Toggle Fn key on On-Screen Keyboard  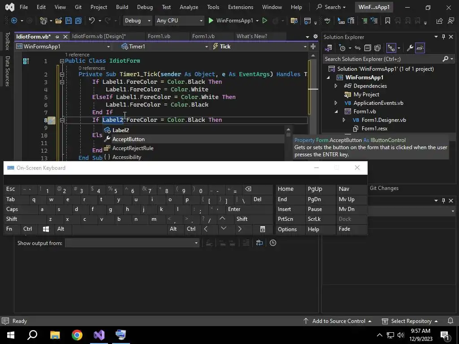click(12, 229)
